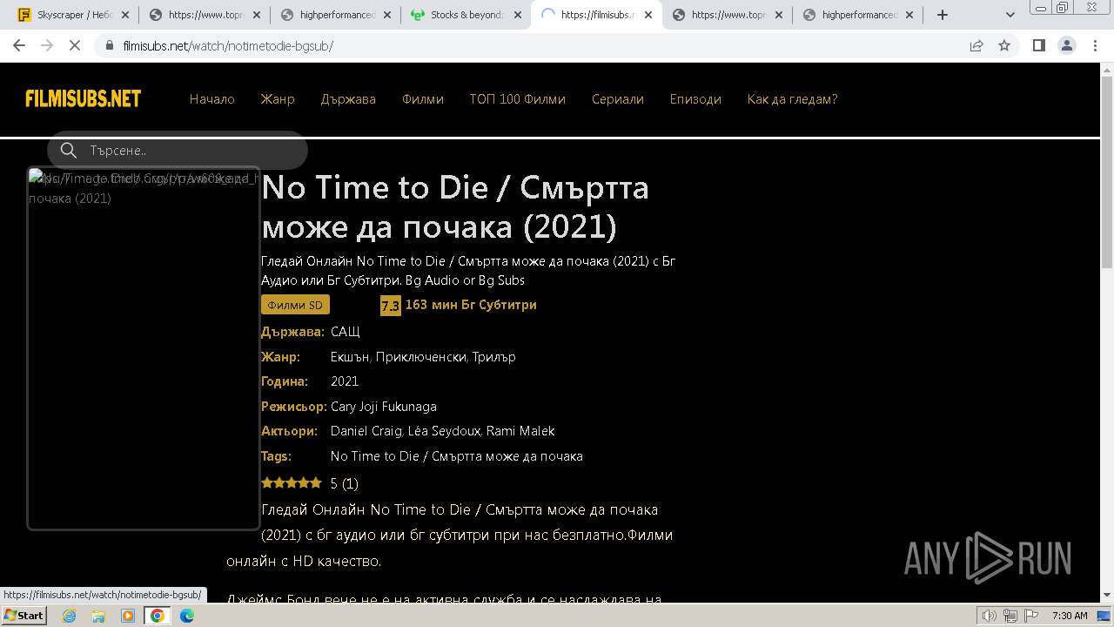Open the Windows Start menu
Screen dimensions: 1114x627
coord(23,615)
